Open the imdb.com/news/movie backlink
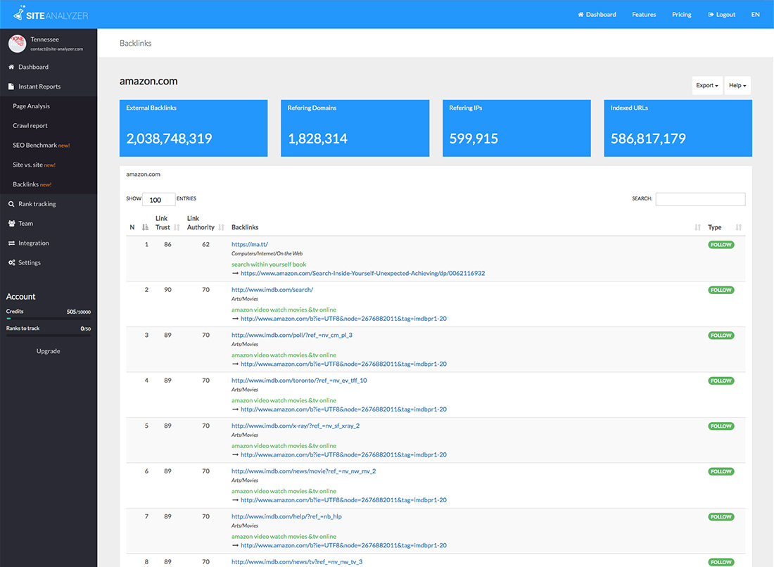774x567 pixels. pyautogui.click(x=303, y=471)
